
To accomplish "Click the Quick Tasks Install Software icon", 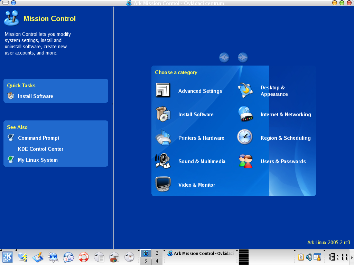I will click(x=11, y=96).
